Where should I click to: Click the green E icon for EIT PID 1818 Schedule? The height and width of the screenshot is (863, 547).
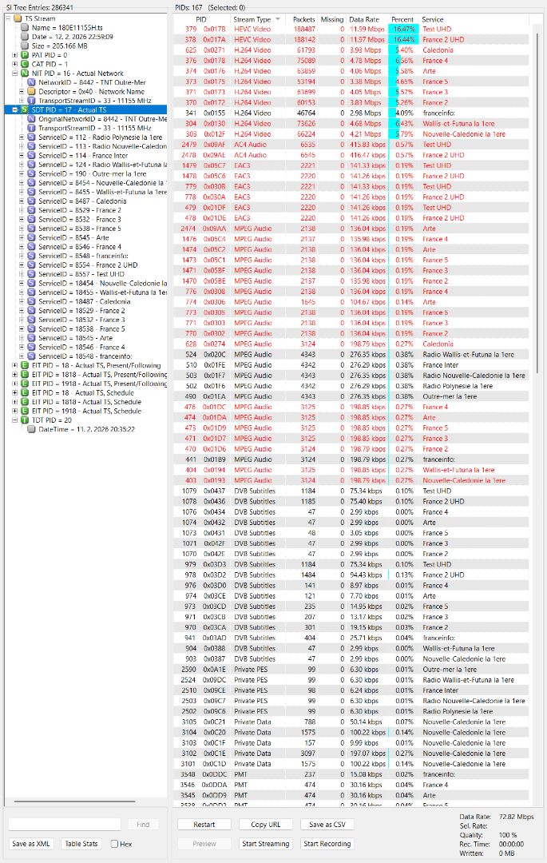pos(24,401)
